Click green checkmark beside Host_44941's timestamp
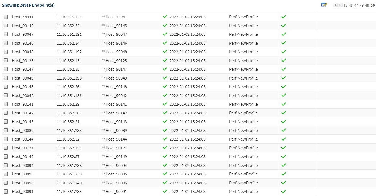Screen dimensions: 376x196 coord(165,17)
